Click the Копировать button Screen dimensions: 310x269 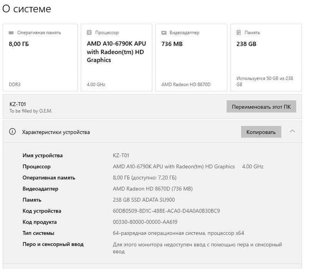point(261,132)
